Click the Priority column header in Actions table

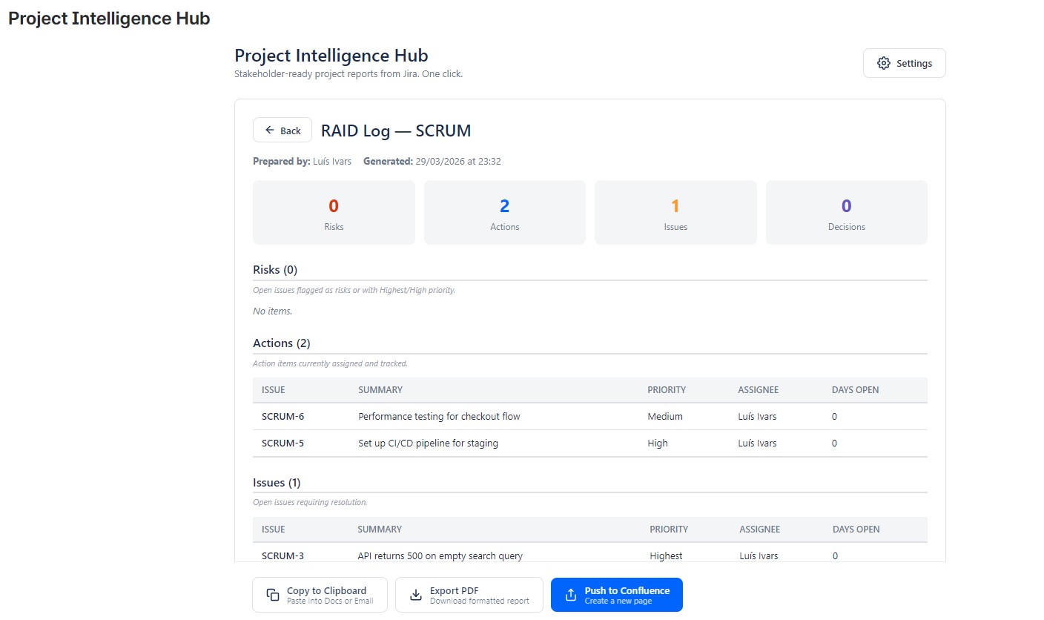[666, 390]
